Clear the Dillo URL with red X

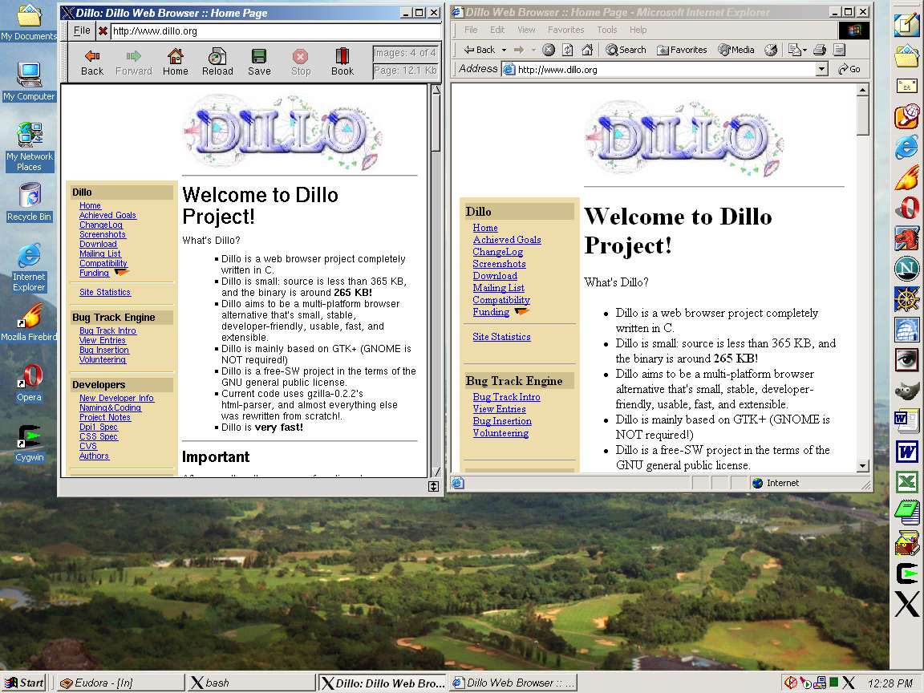103,30
